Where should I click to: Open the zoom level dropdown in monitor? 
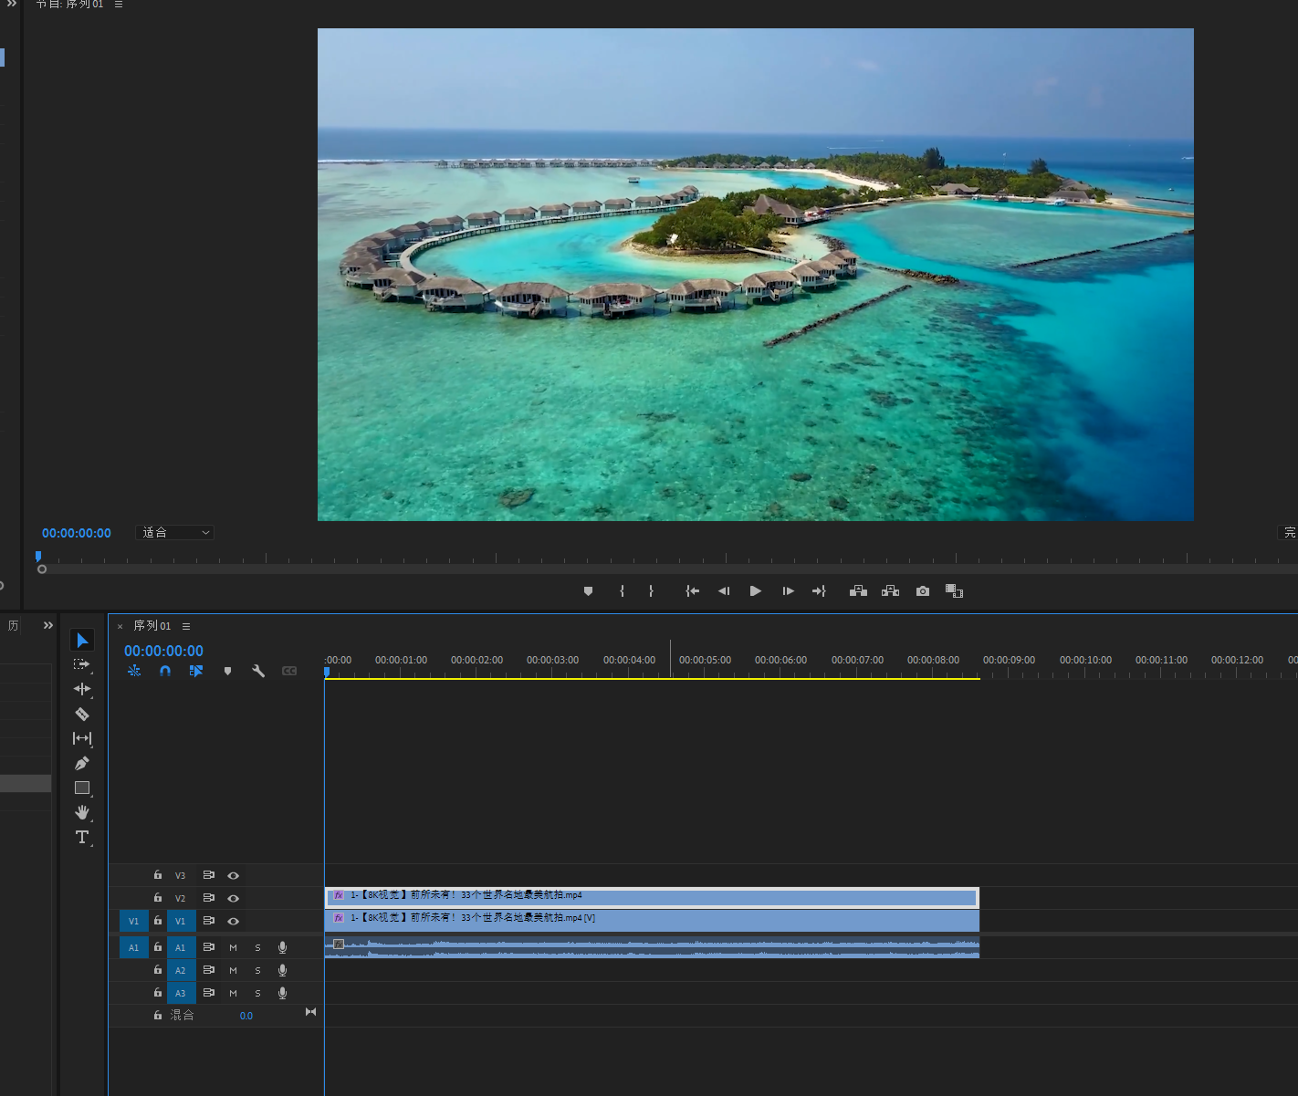[174, 532]
